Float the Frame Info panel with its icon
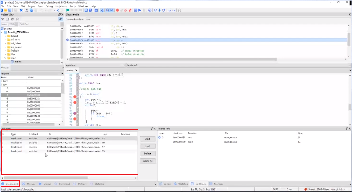 347,128
